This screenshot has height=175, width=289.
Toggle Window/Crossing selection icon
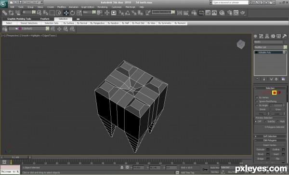[x=59, y=13]
